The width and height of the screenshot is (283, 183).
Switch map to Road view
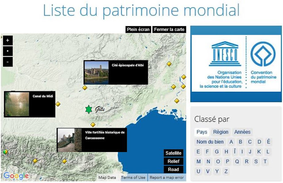tap(173, 169)
